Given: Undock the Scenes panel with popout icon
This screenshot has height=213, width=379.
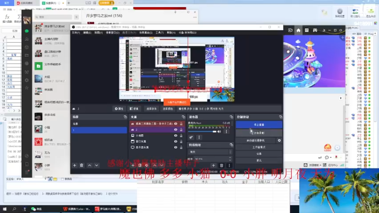Looking at the screenshot, I should click(125, 117).
